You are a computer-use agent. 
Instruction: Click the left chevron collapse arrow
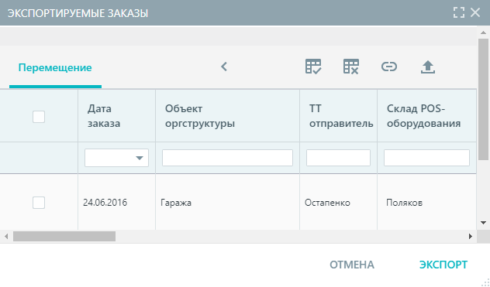click(224, 67)
